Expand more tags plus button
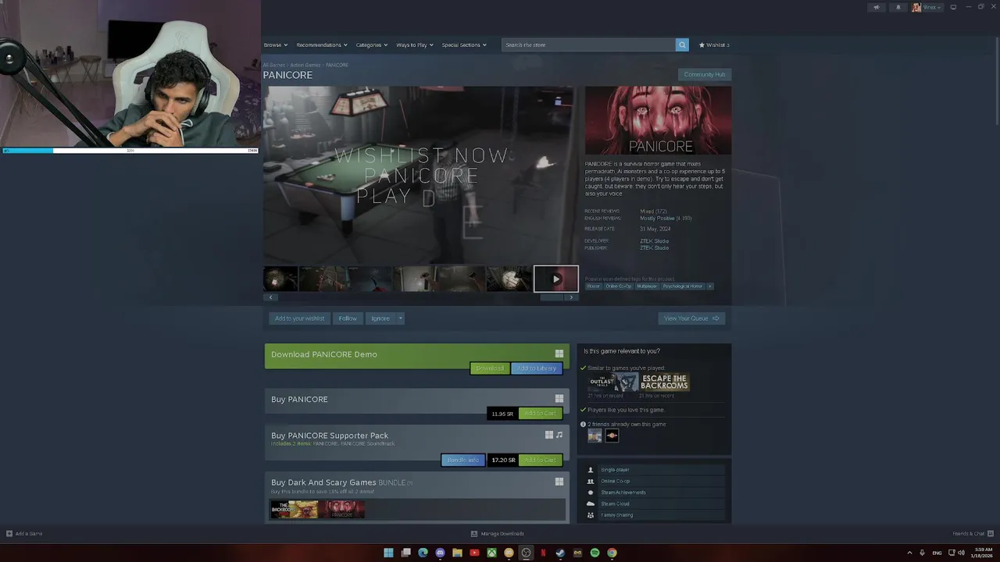 709,286
